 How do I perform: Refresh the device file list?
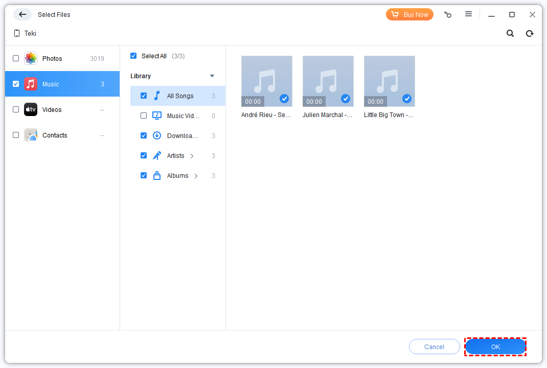pos(530,33)
